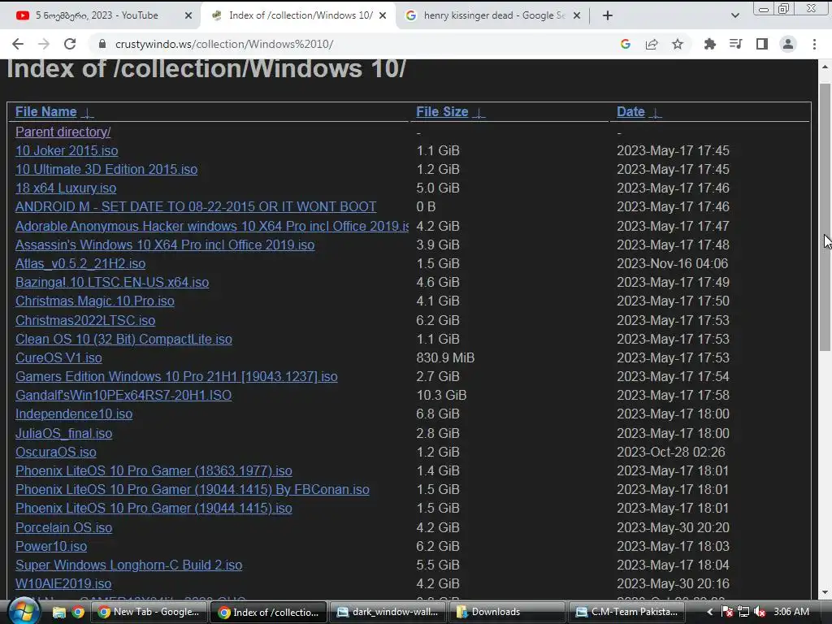Switch to dark_window-wall taskbar window
The width and height of the screenshot is (832, 624).
(x=388, y=613)
